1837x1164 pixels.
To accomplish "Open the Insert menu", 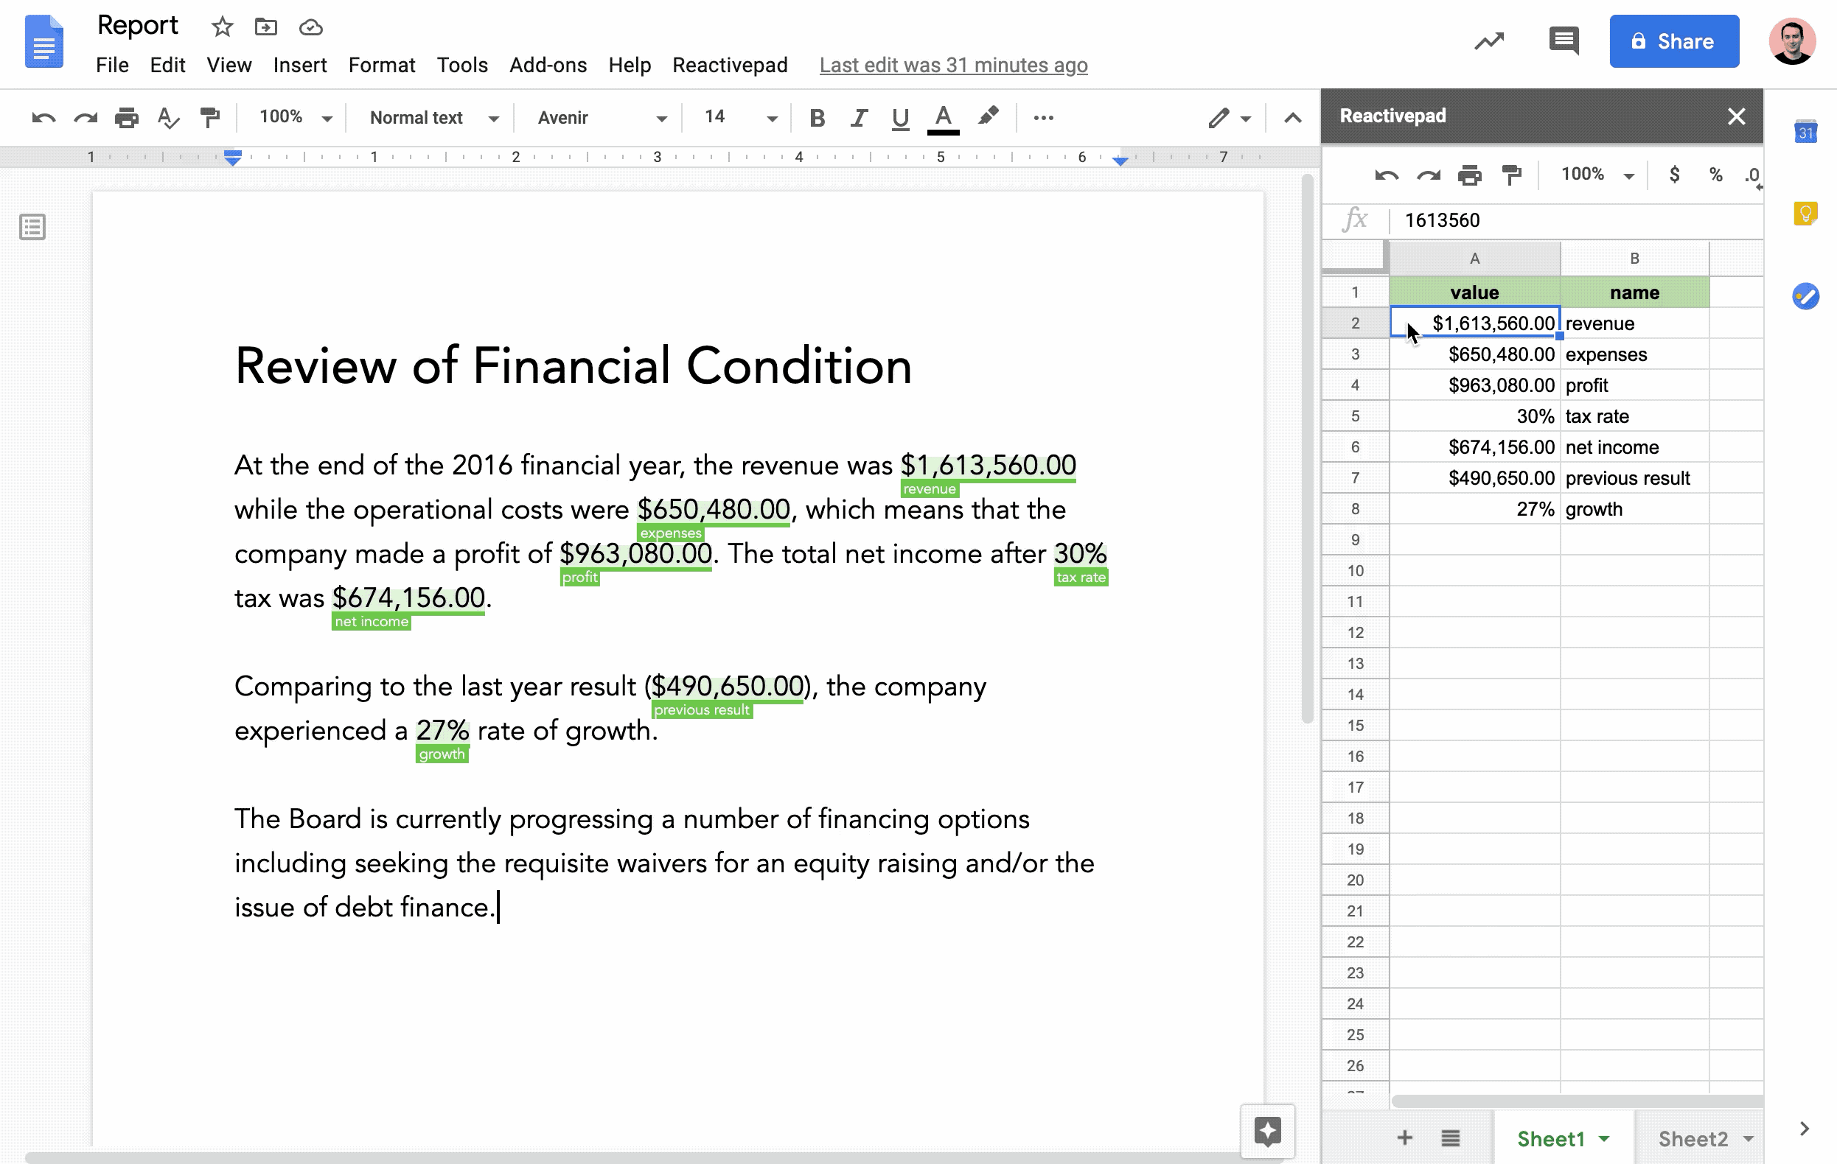I will pyautogui.click(x=300, y=66).
